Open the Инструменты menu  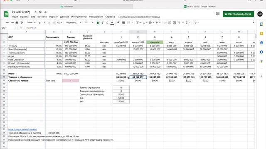pyautogui.click(x=79, y=17)
